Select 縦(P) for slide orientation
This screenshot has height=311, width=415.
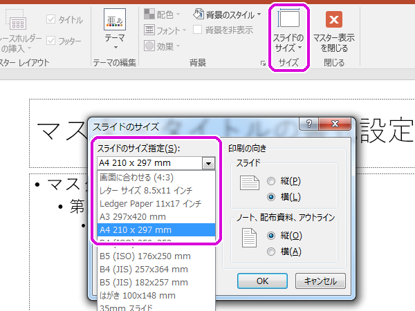pos(270,182)
